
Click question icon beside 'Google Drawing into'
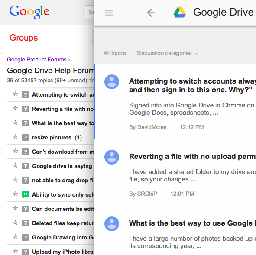click(x=25, y=237)
